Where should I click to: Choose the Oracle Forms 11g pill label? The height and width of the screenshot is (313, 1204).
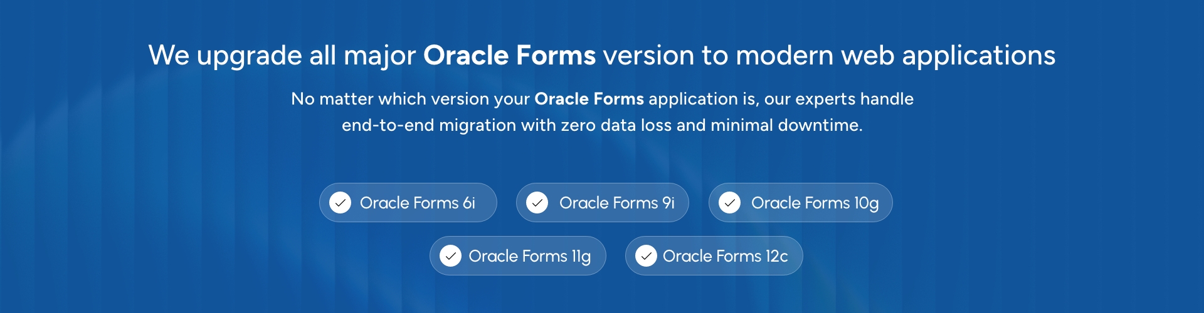(x=529, y=256)
